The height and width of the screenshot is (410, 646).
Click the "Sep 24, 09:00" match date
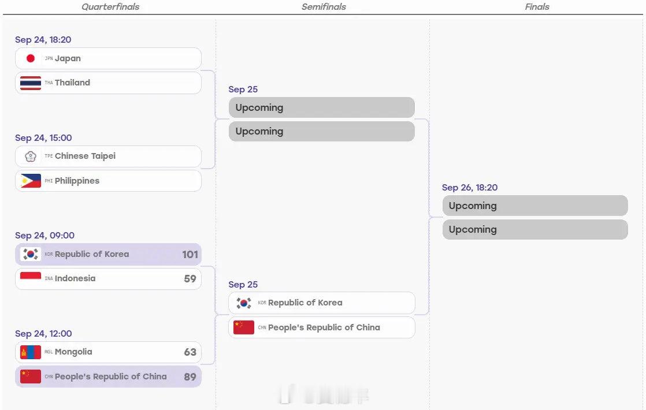45,236
